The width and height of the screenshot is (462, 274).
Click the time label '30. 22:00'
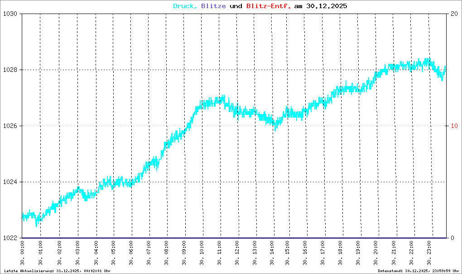coord(411,253)
